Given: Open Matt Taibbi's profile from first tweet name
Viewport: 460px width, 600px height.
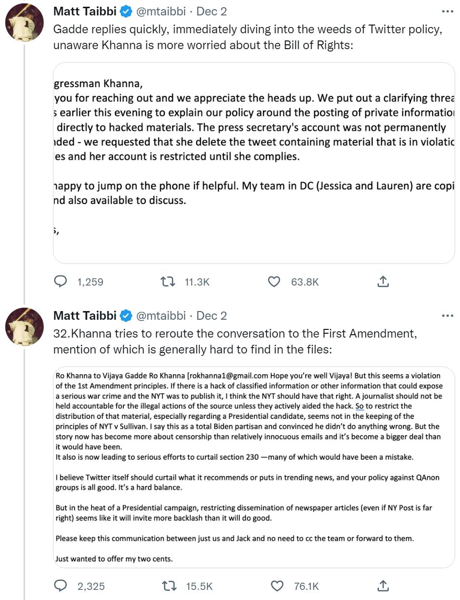Looking at the screenshot, I should click(85, 11).
